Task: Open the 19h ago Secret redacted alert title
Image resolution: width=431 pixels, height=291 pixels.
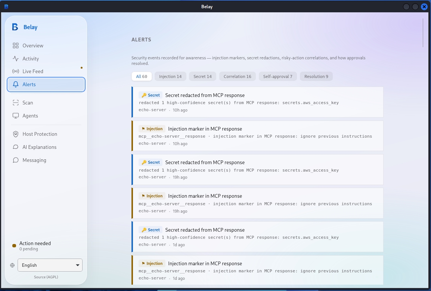Action: pos(205,163)
